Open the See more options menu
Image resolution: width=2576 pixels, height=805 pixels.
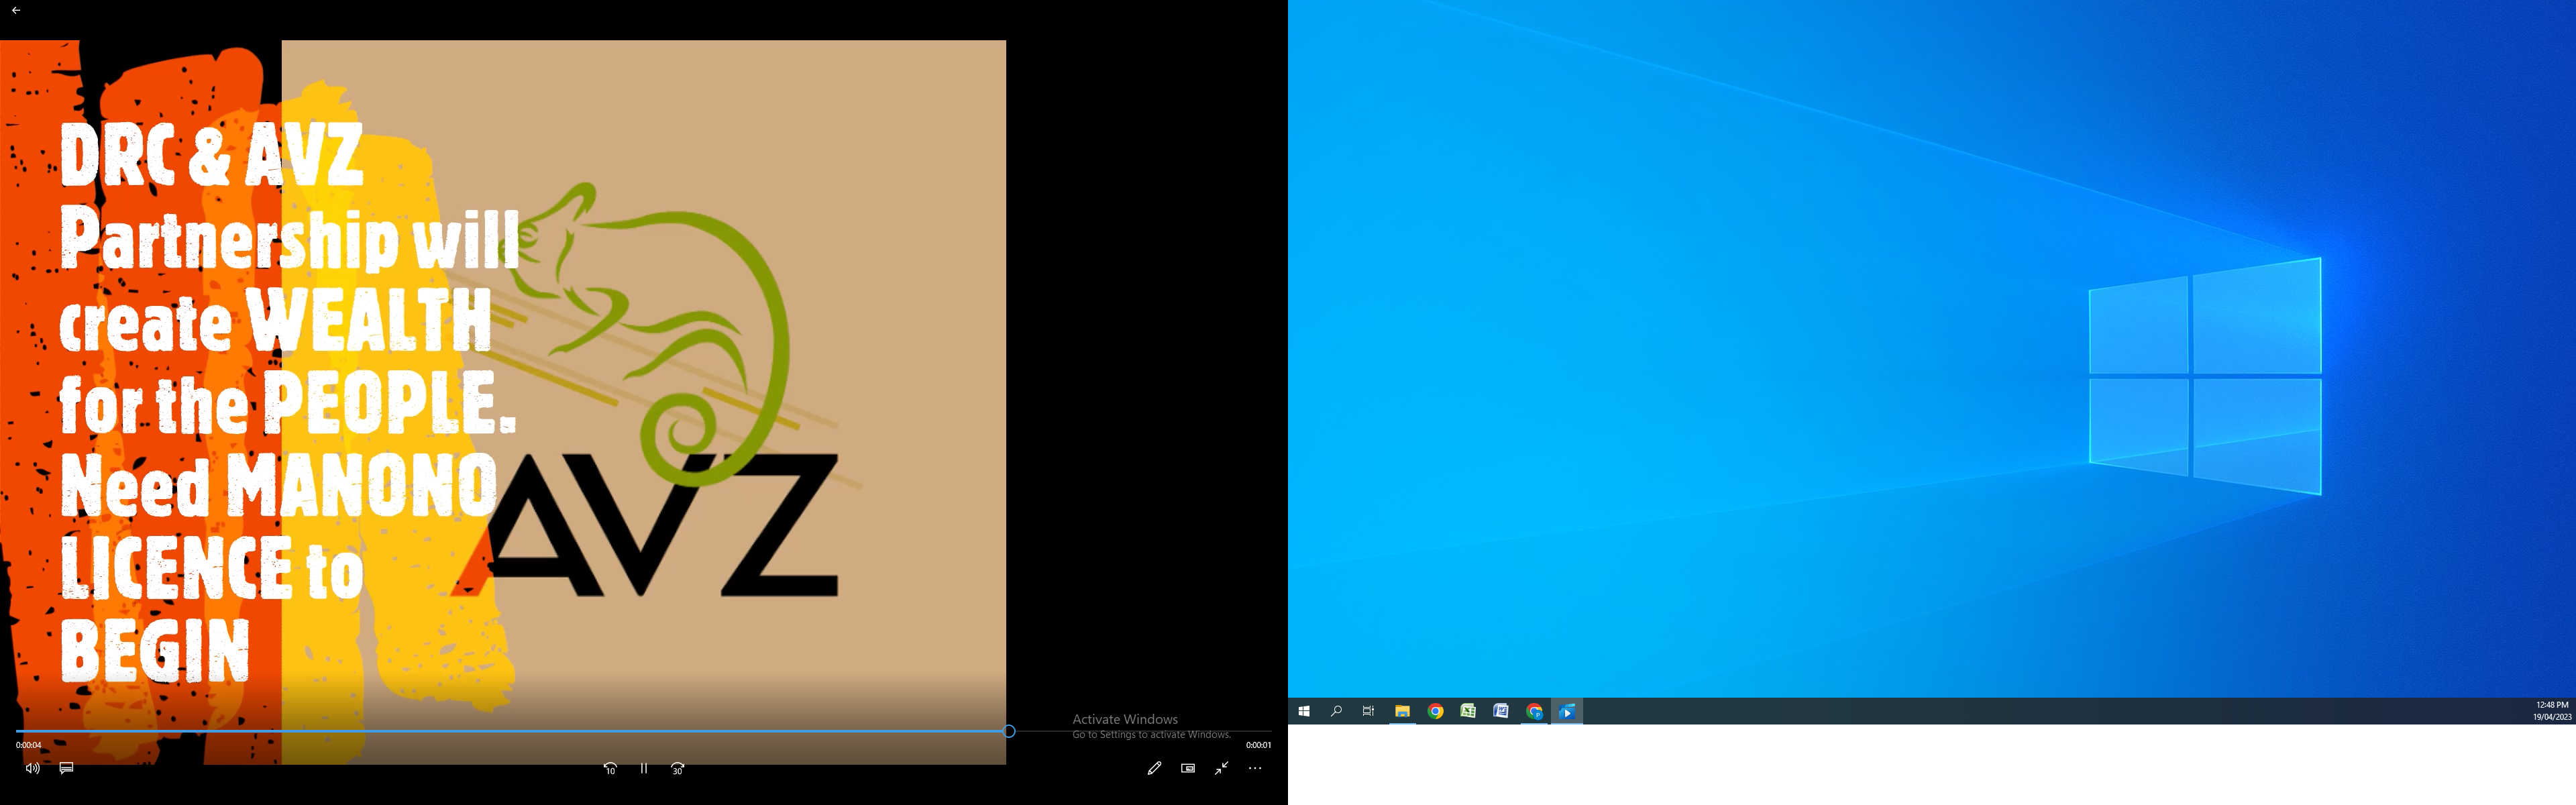(1255, 768)
